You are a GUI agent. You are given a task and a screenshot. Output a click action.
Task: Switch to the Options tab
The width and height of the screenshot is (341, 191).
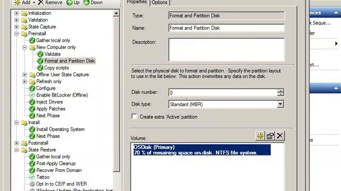(x=159, y=3)
